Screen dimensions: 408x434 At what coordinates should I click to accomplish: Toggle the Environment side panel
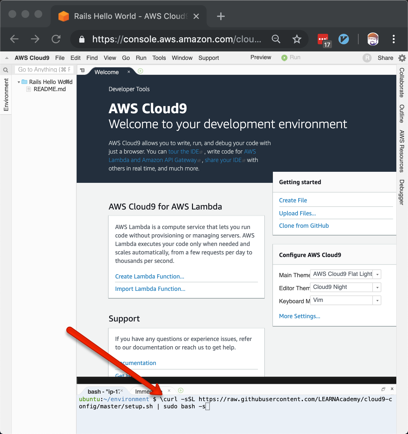pyautogui.click(x=6, y=95)
